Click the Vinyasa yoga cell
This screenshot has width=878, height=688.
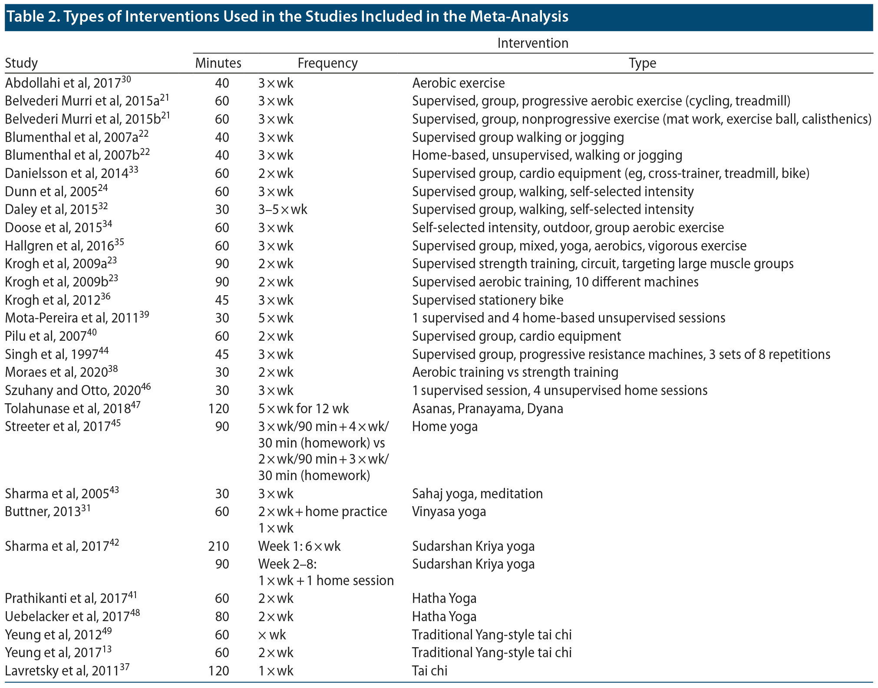449,512
